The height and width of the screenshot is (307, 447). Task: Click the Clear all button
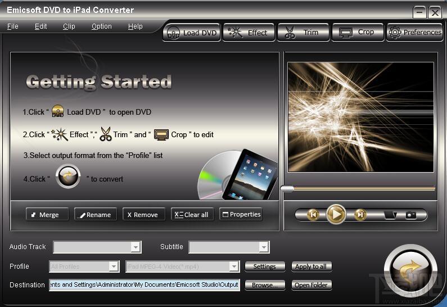tap(192, 214)
